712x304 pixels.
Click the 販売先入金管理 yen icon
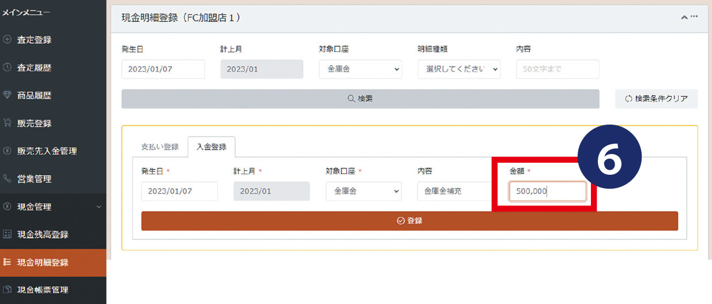click(7, 151)
